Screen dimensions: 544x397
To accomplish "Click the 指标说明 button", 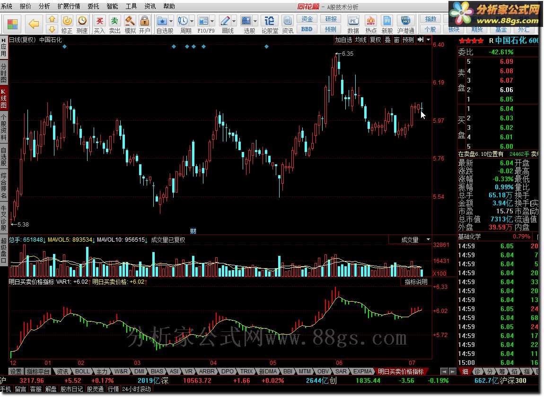I will (x=416, y=282).
